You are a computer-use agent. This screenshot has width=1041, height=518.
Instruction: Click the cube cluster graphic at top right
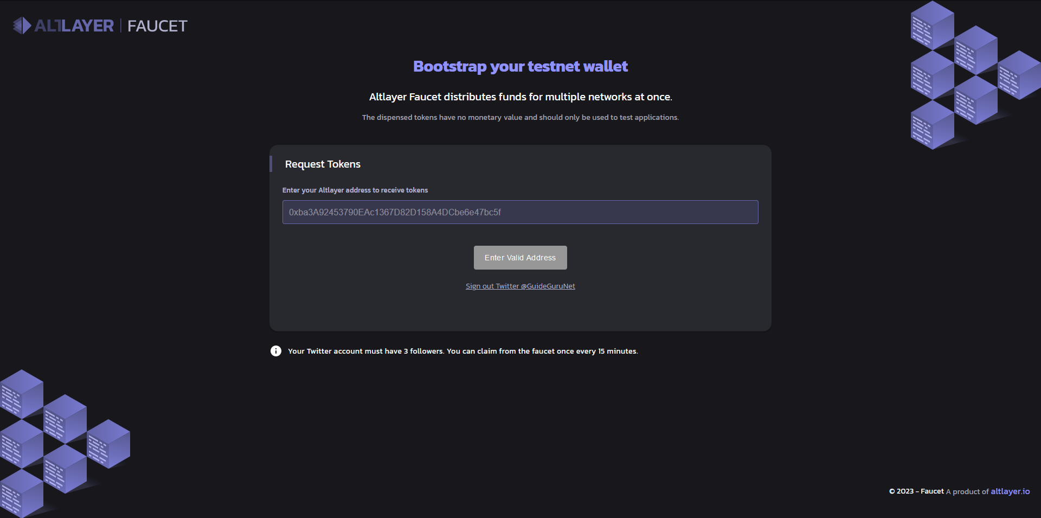[x=970, y=76]
